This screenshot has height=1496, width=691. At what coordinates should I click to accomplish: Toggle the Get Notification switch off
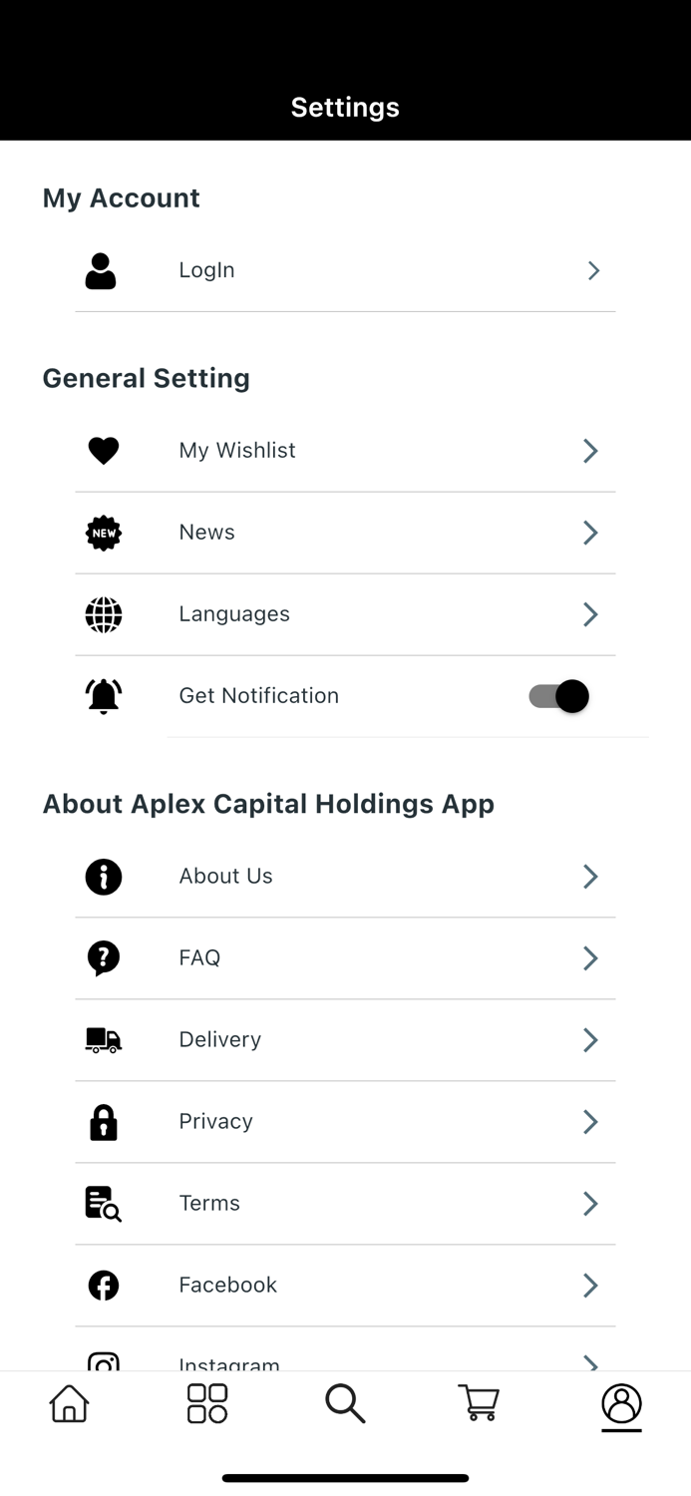point(555,695)
